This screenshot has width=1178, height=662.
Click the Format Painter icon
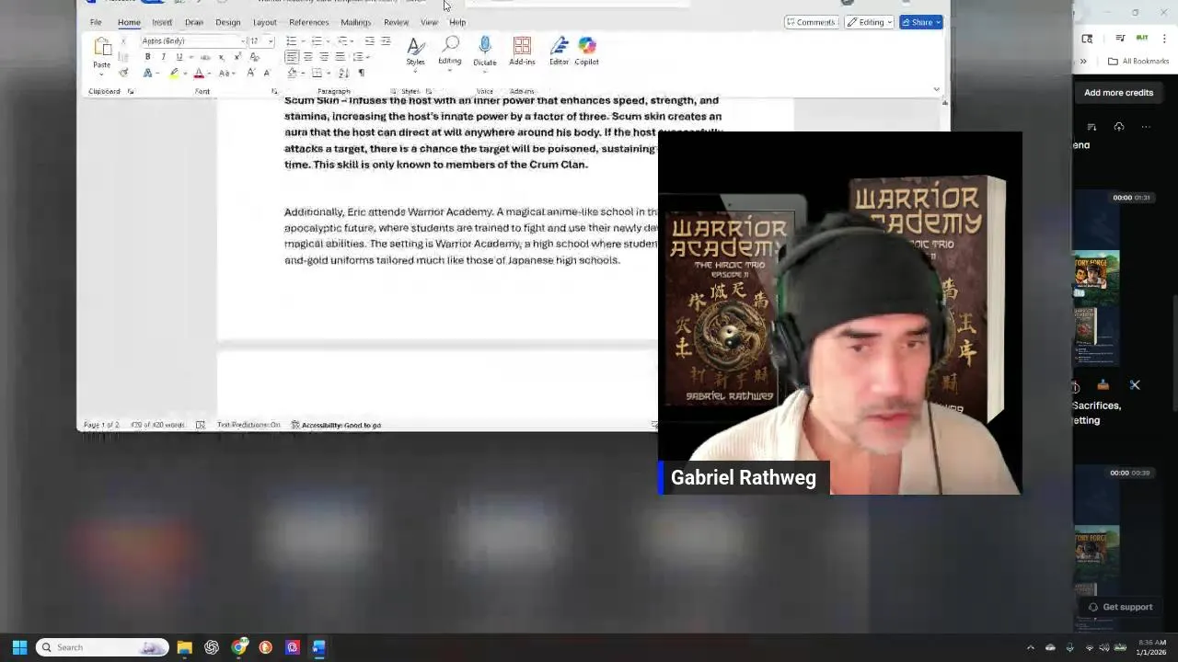tap(123, 73)
